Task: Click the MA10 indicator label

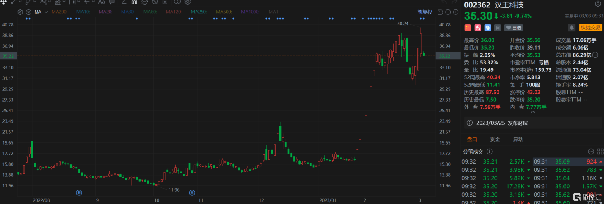Action: tap(83, 12)
